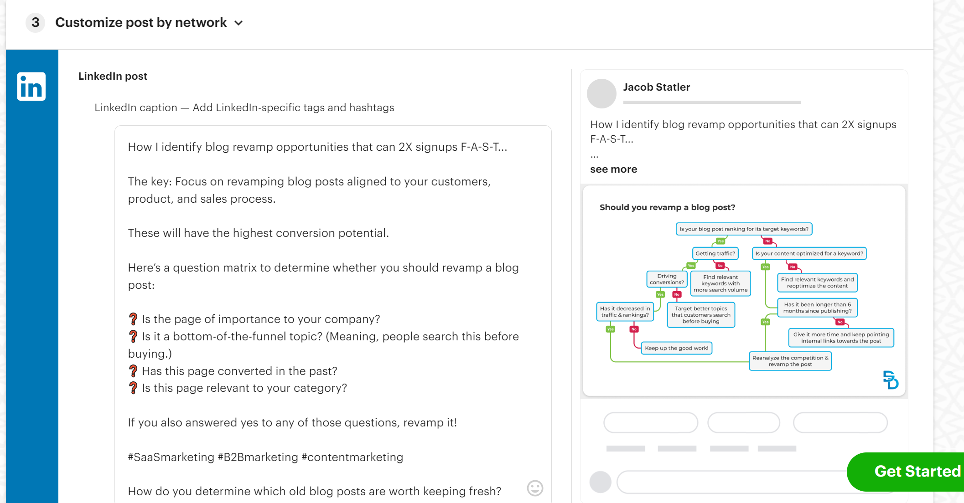Click the middle action pill in the preview footer
964x503 pixels.
point(743,422)
